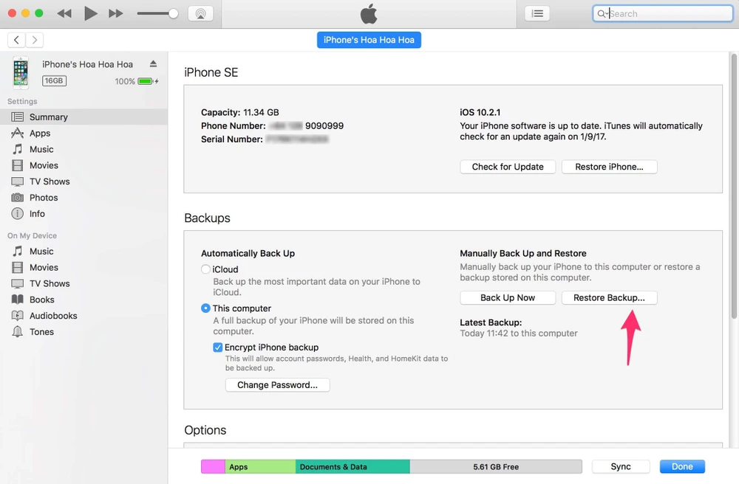Click the Restore Backup... button

coord(609,297)
